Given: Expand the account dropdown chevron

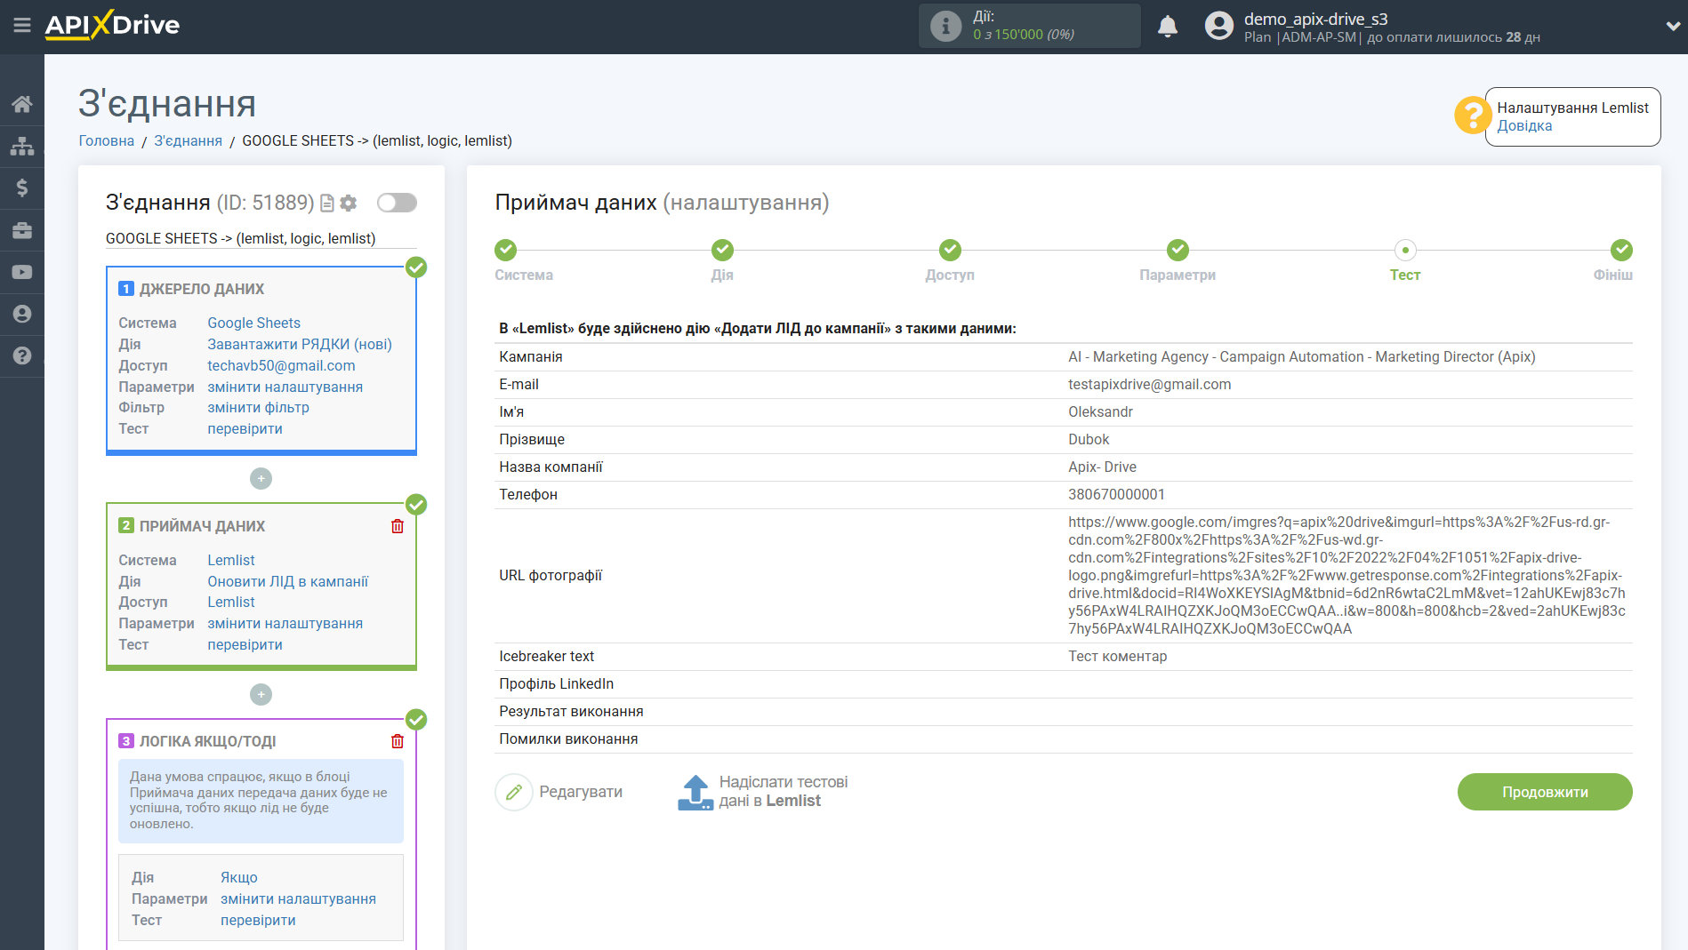Looking at the screenshot, I should click(x=1672, y=27).
